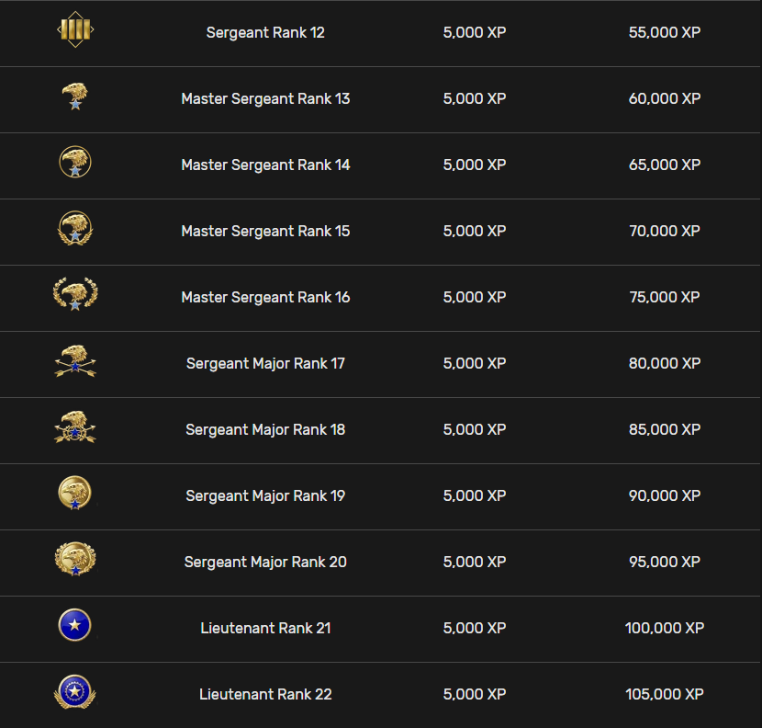The width and height of the screenshot is (762, 728).
Task: Click the Sergeant Major Rank 18 name
Action: click(265, 430)
